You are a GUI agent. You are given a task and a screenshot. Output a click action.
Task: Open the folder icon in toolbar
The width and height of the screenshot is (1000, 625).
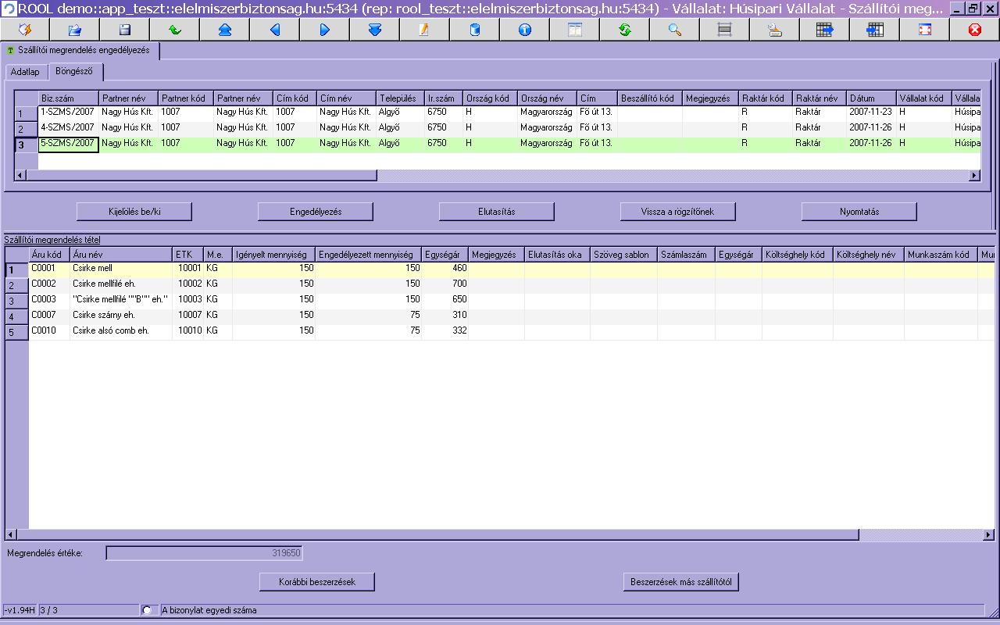(x=75, y=30)
